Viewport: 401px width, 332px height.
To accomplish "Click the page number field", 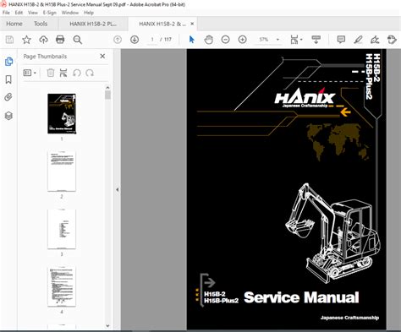I will tap(152, 40).
